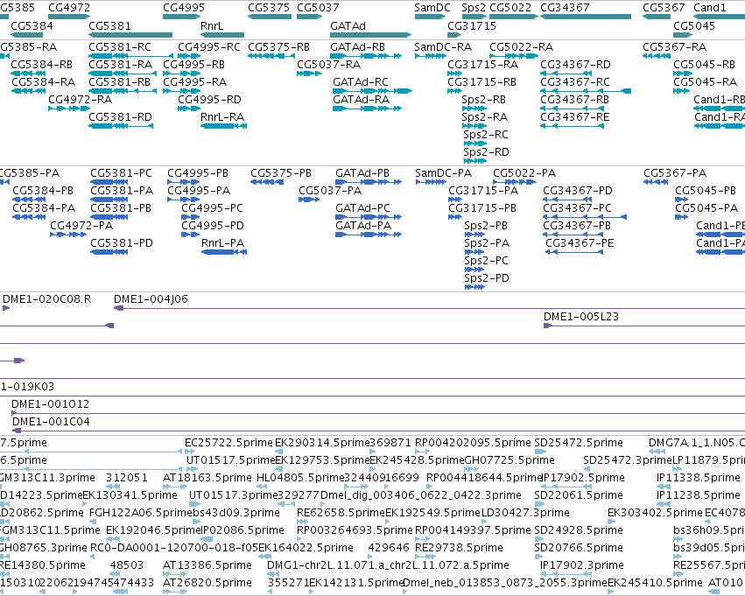Click the CG31715 gene label
This screenshot has height=596, width=745.
(x=472, y=25)
